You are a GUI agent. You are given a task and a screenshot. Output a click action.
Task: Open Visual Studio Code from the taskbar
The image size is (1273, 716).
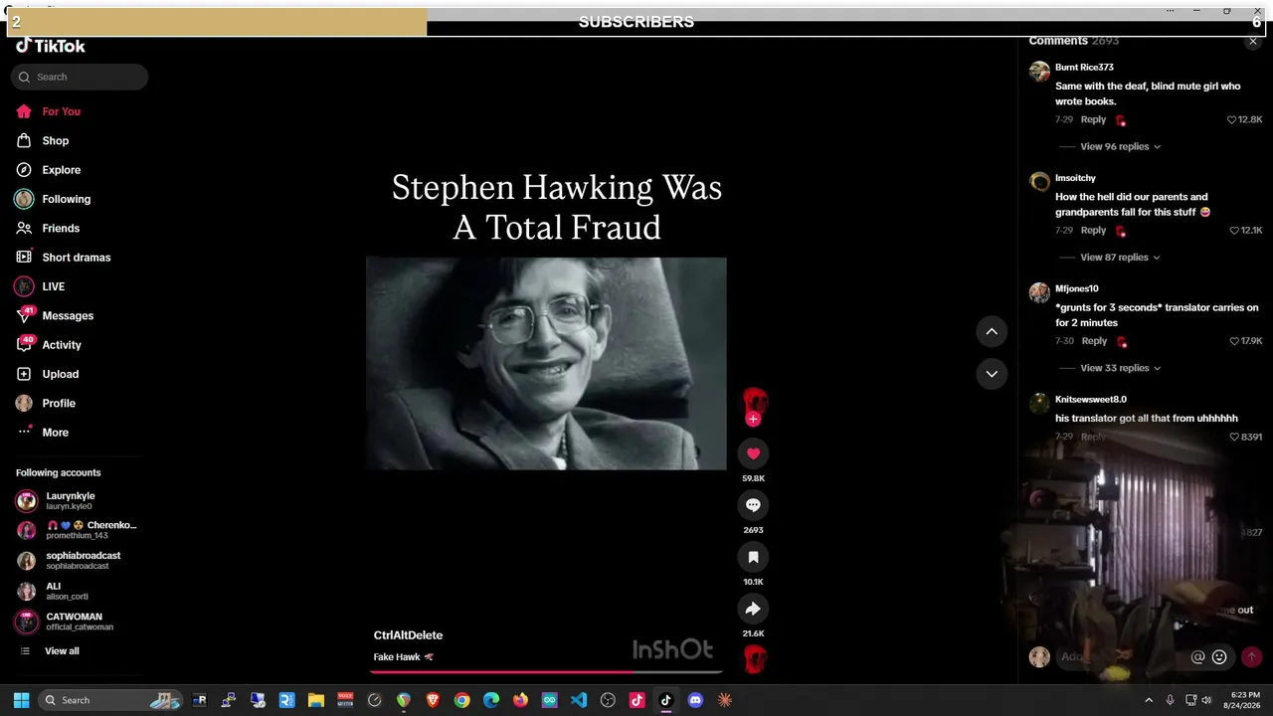click(579, 700)
